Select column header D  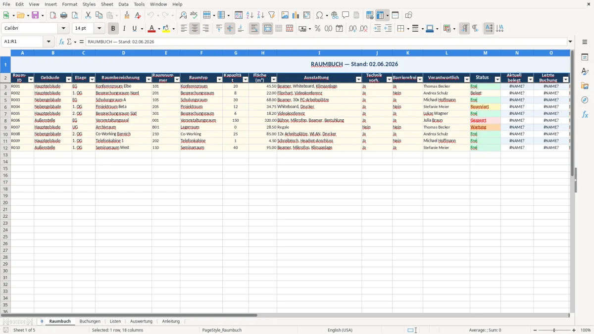tap(123, 52)
